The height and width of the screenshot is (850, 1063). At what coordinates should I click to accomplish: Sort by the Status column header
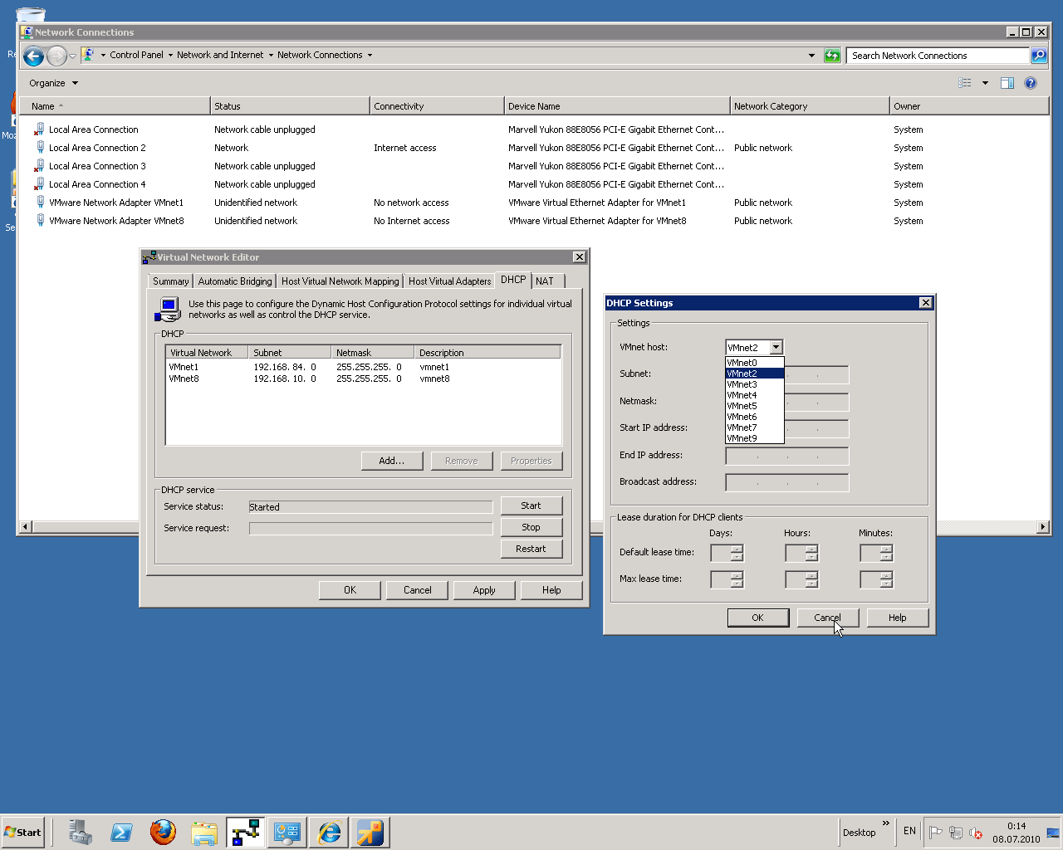[290, 106]
